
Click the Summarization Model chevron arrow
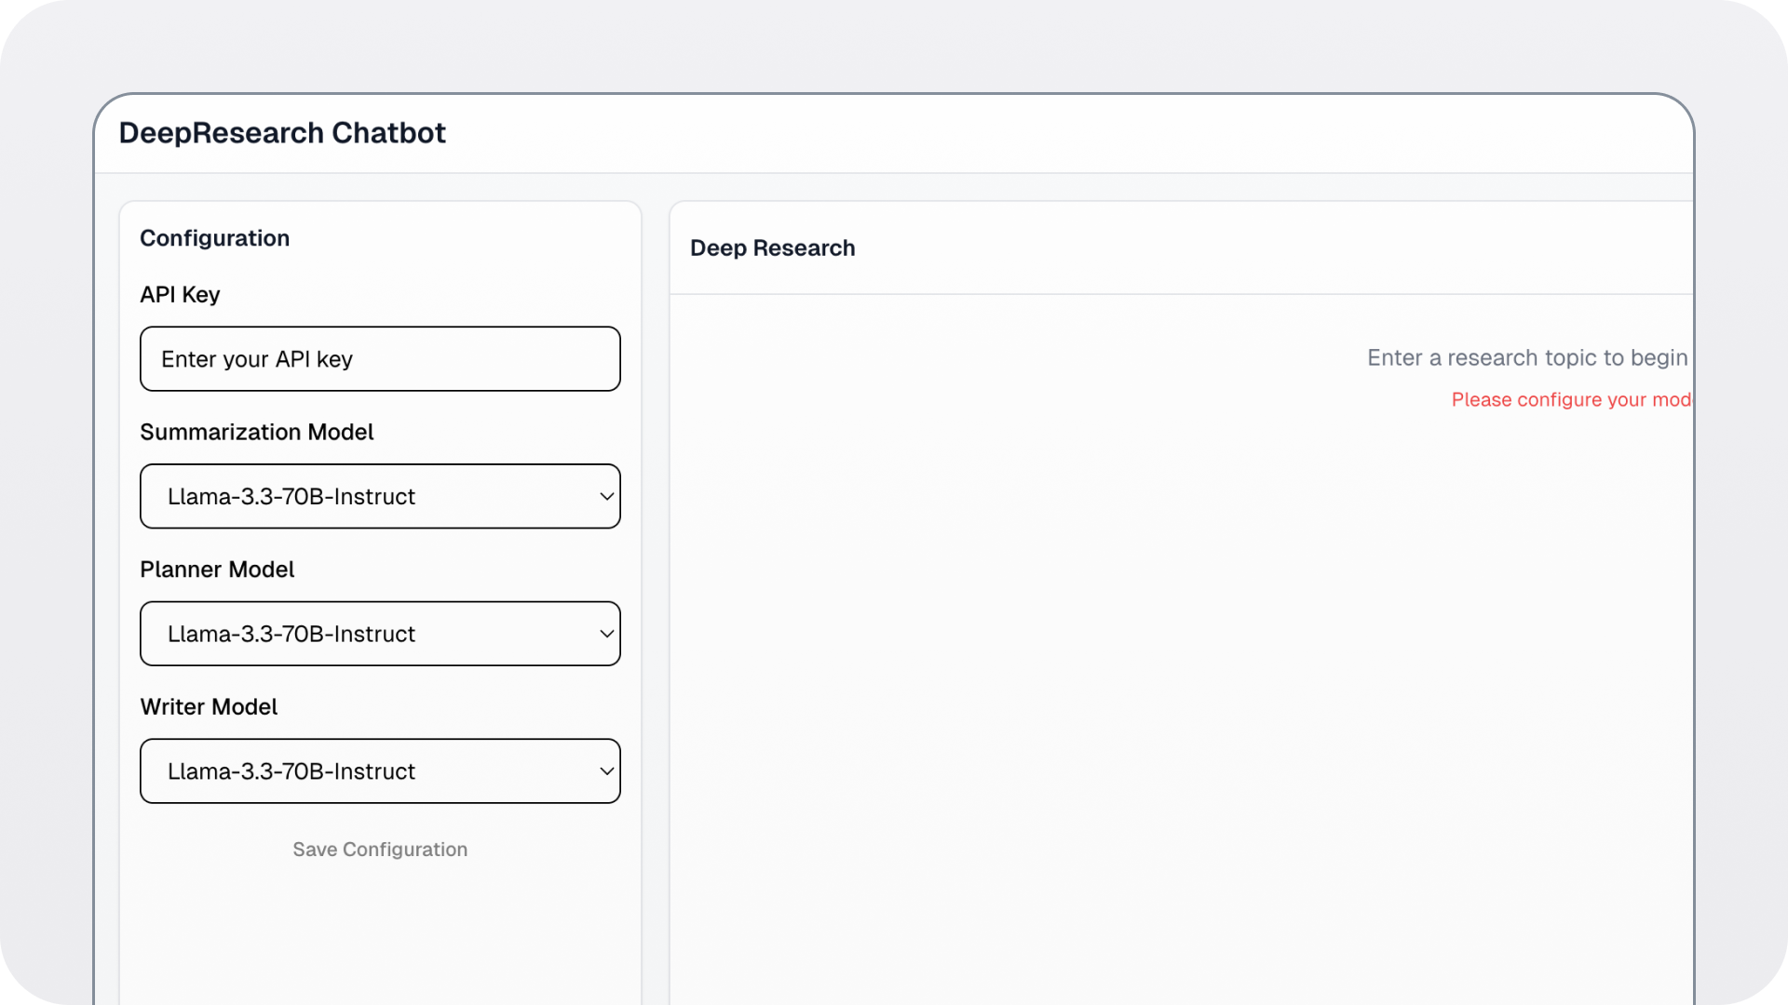(606, 497)
